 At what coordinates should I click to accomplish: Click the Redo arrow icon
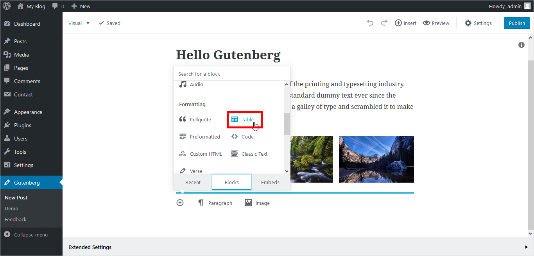point(384,23)
